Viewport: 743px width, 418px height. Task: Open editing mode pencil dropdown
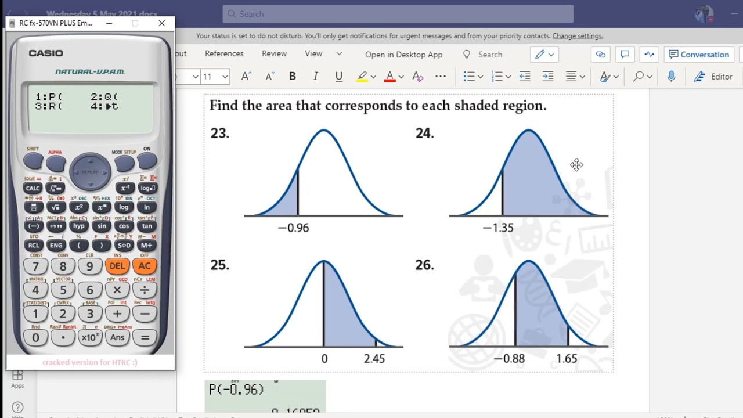click(545, 55)
